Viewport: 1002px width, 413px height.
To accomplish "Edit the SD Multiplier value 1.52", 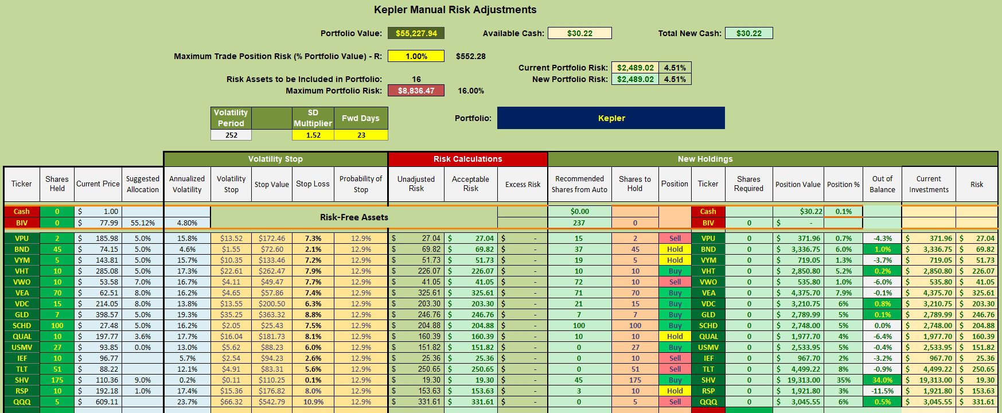I will (313, 135).
